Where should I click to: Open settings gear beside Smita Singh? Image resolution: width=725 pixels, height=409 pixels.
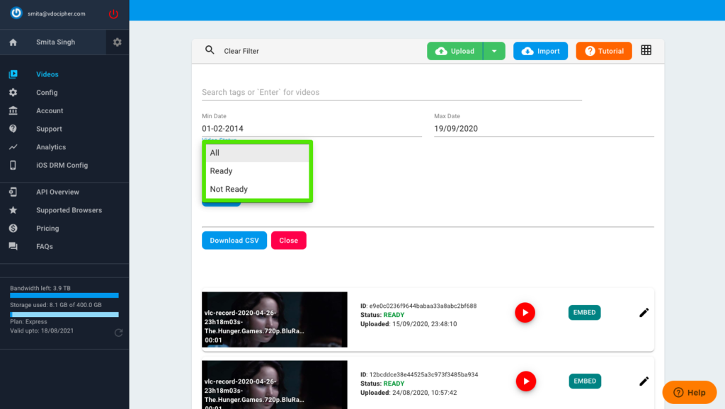coord(118,42)
